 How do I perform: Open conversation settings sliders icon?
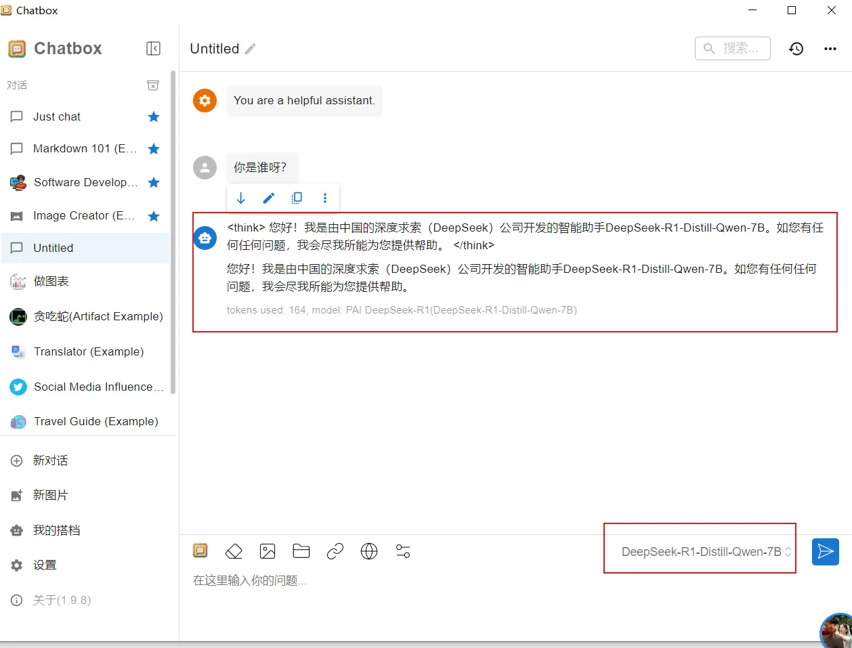point(403,551)
